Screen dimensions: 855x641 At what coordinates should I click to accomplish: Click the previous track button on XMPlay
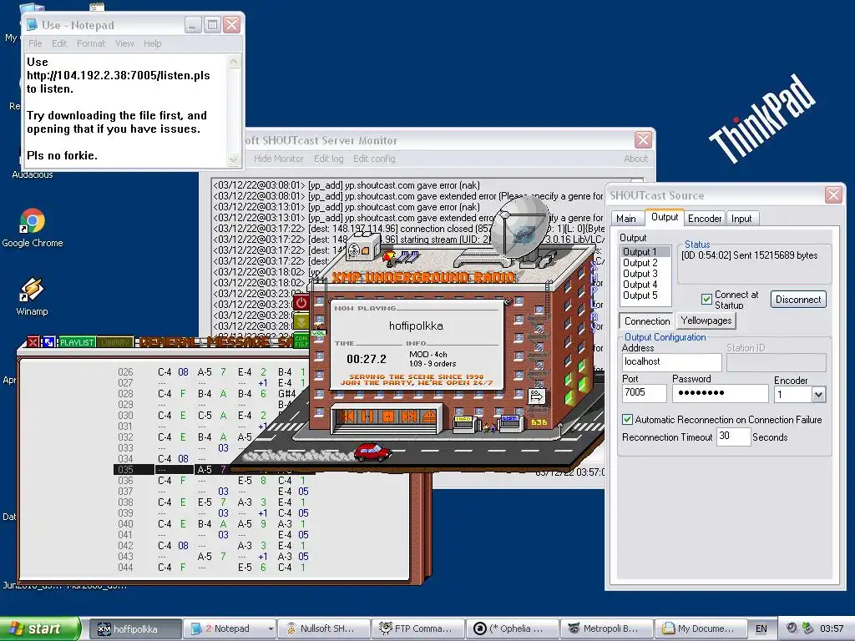[347, 416]
